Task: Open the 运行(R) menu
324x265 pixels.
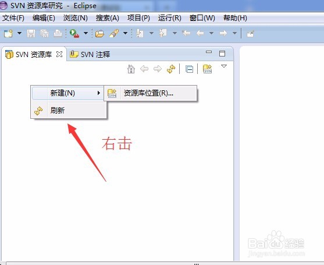Action: [170, 18]
